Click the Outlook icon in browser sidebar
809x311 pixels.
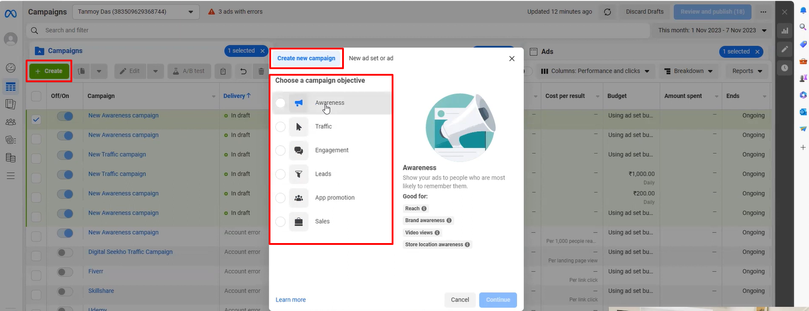[x=804, y=112]
